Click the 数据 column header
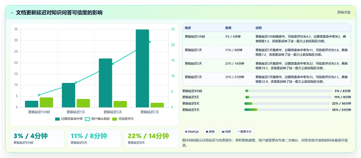 pos(228,28)
